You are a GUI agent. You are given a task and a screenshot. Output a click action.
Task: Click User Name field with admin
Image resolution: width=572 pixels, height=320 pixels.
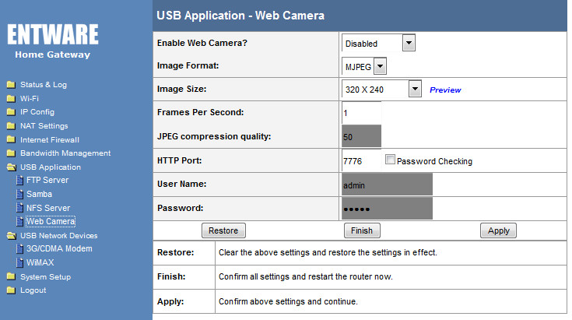(387, 185)
